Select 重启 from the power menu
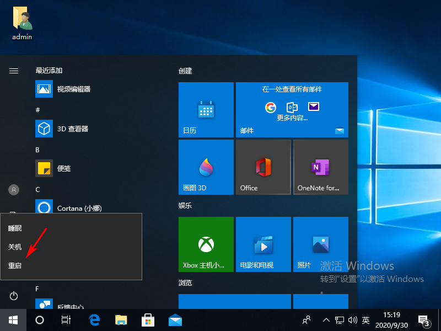 coord(15,264)
